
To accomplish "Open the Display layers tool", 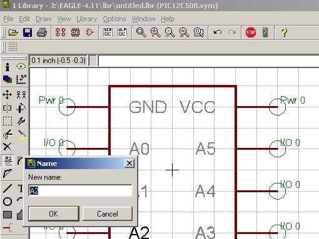I will pos(8,79).
